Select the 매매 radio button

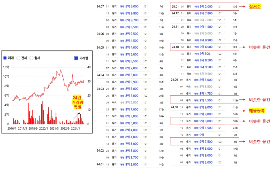(x=5, y=58)
